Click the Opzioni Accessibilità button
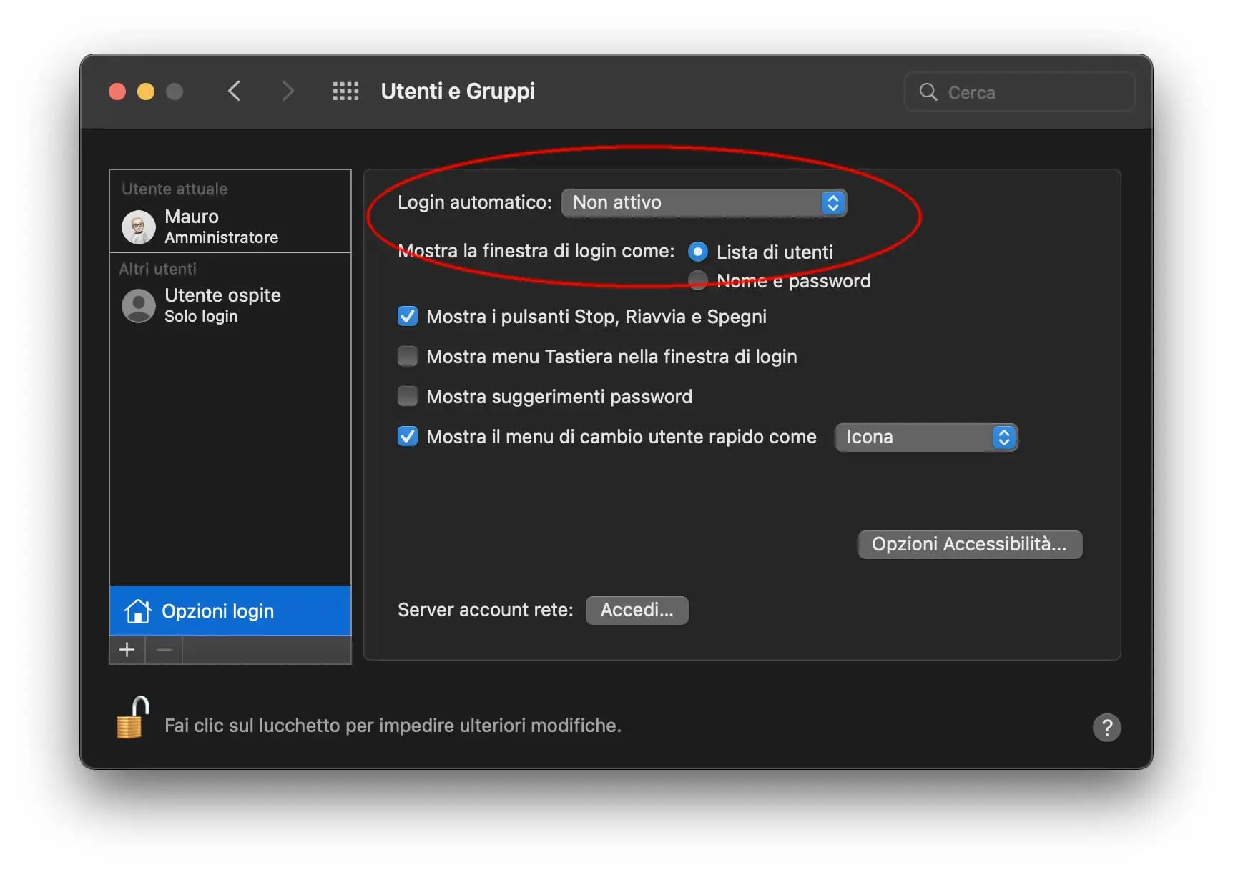 pyautogui.click(x=968, y=544)
